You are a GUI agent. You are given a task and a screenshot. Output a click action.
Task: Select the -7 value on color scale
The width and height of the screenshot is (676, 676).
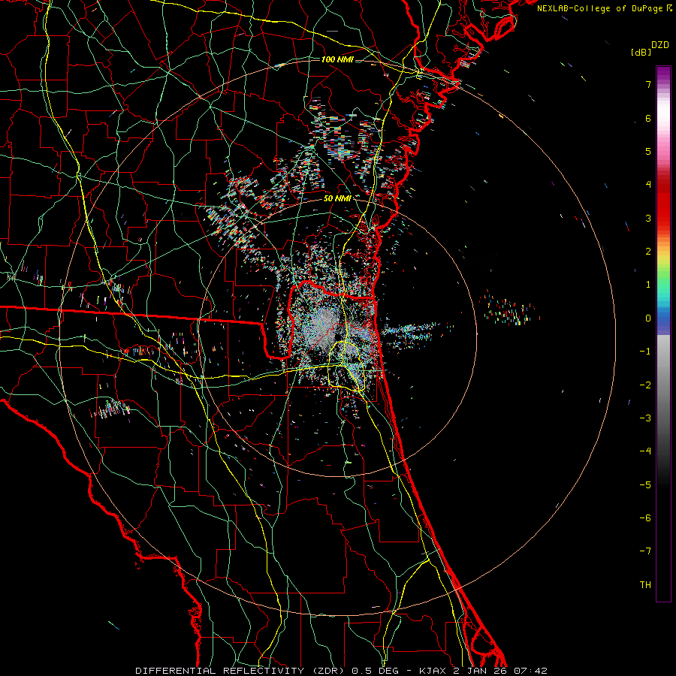tap(645, 551)
